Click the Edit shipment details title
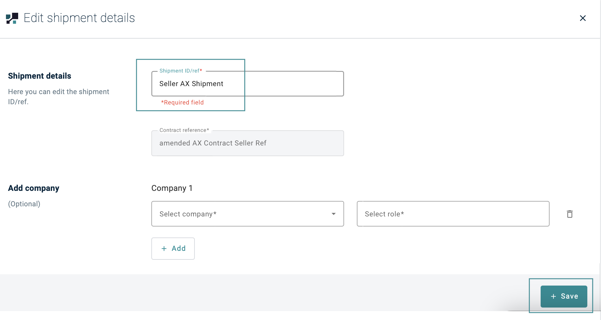 coord(79,18)
